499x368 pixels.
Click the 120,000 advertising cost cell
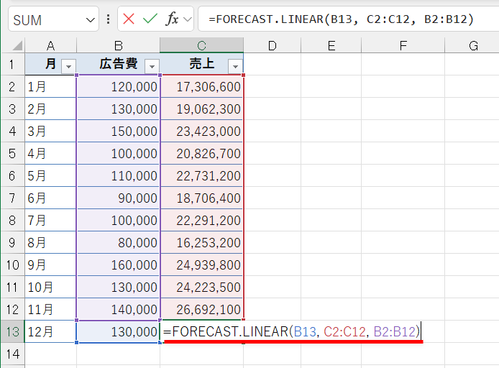coord(119,86)
